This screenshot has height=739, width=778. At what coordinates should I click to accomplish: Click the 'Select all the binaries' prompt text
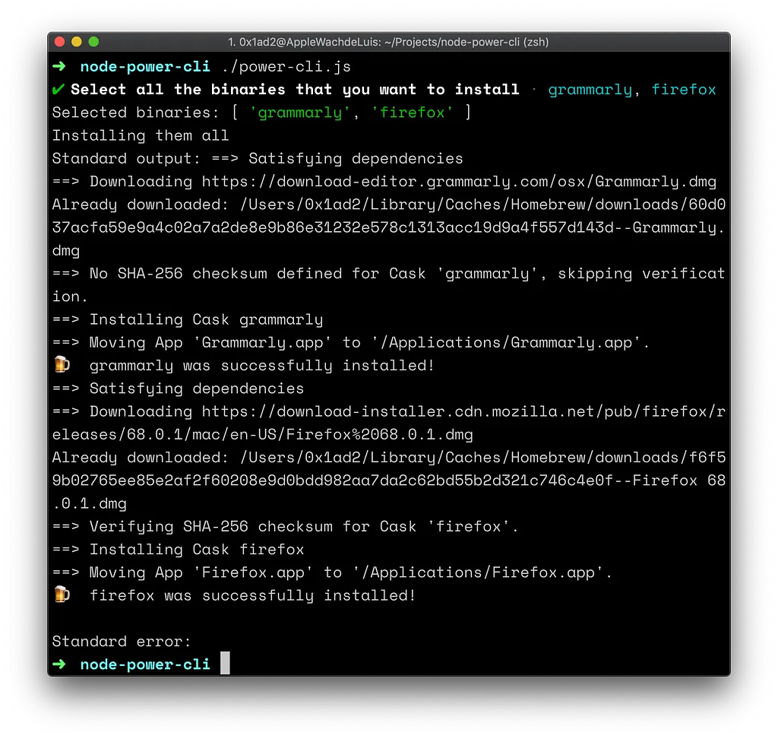pos(295,90)
